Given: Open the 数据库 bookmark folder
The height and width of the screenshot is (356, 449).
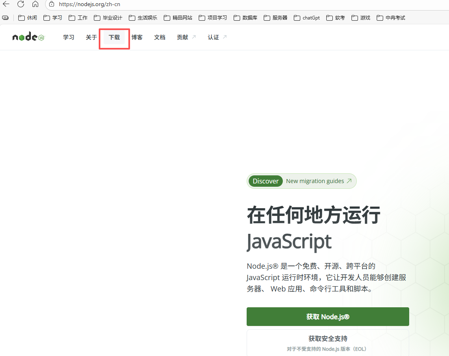Looking at the screenshot, I should [245, 18].
